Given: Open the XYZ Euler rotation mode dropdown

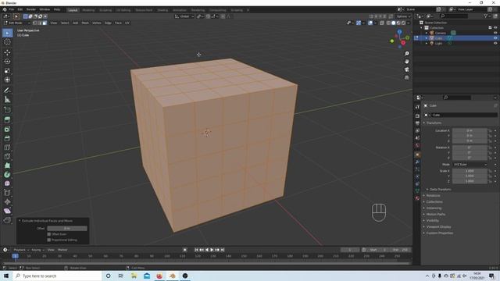Looking at the screenshot, I should coord(470,165).
